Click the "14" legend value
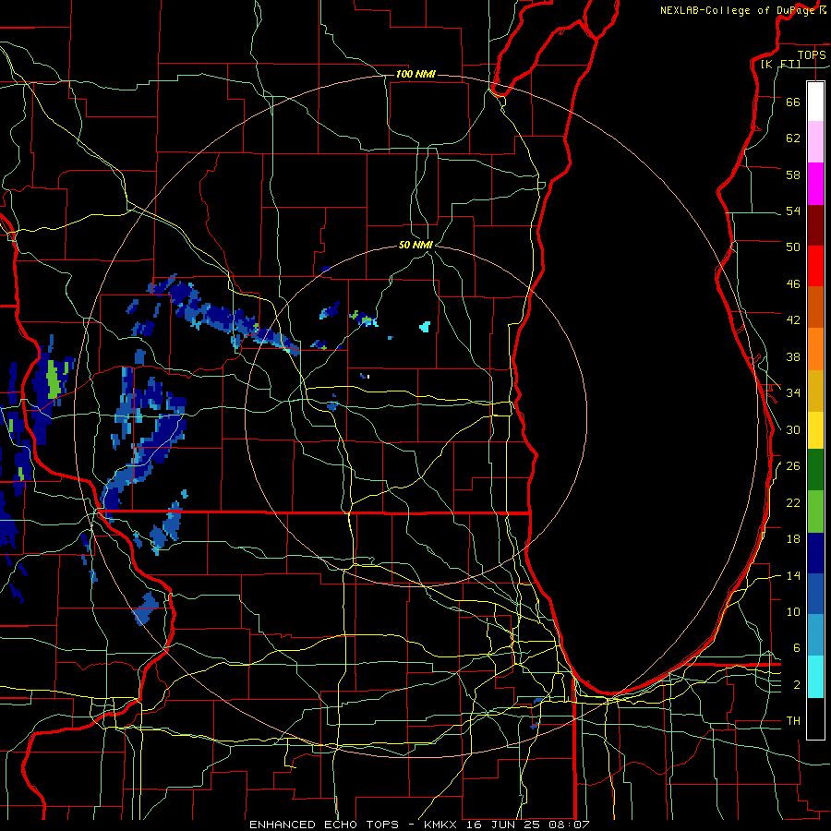 [793, 575]
